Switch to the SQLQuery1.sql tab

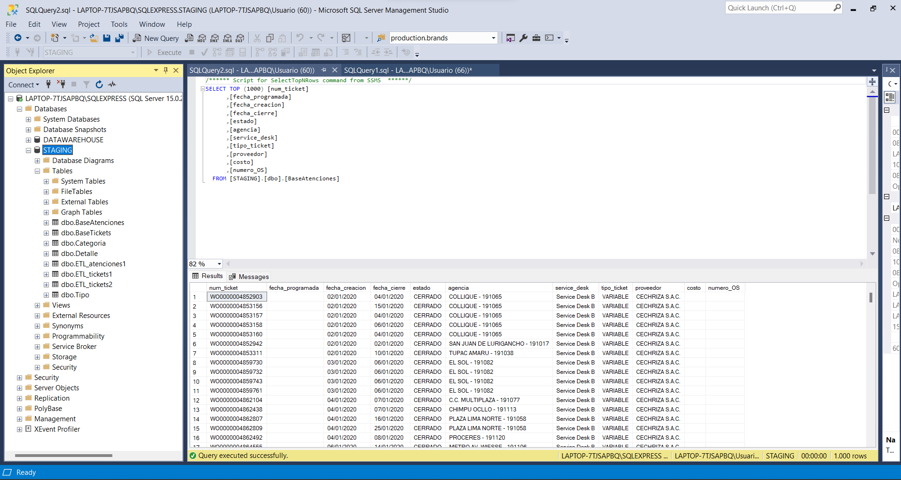(x=408, y=70)
